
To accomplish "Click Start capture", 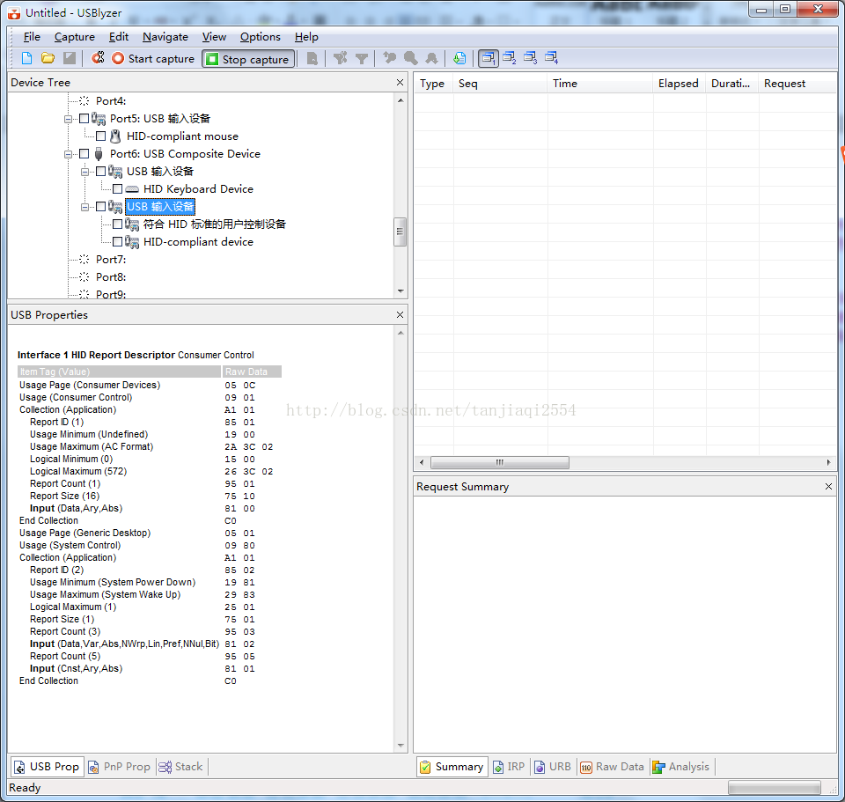I will pyautogui.click(x=153, y=59).
